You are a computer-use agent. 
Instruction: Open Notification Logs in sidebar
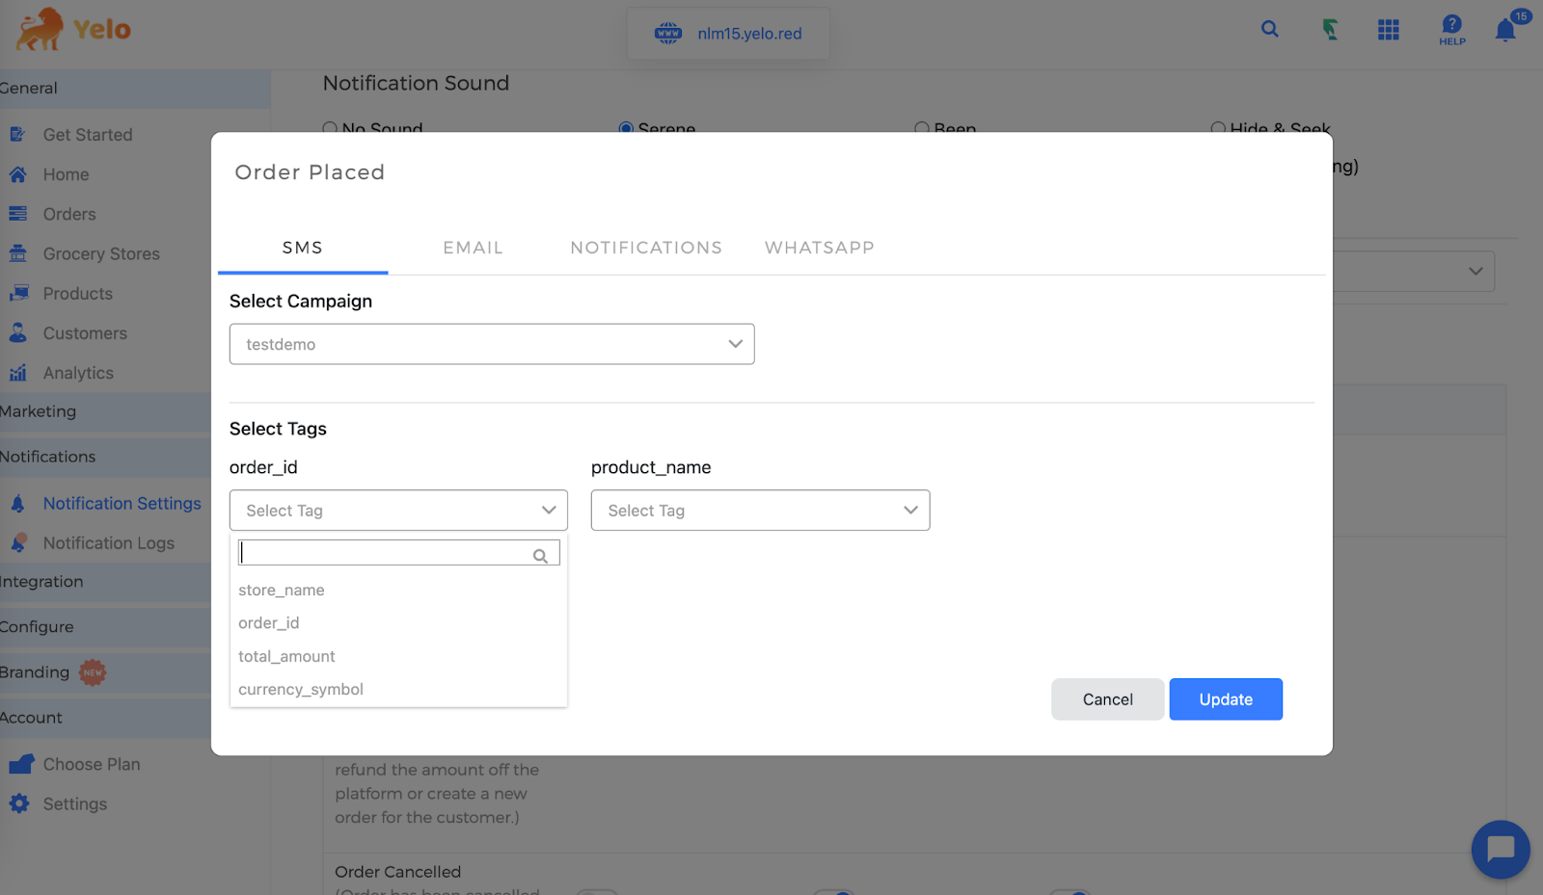pos(109,543)
